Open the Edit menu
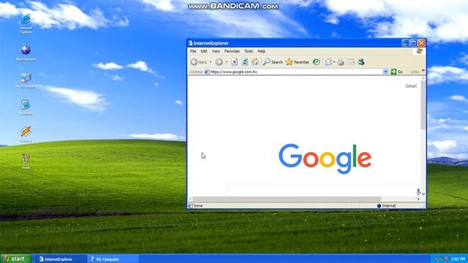Image resolution: width=468 pixels, height=263 pixels. [204, 51]
